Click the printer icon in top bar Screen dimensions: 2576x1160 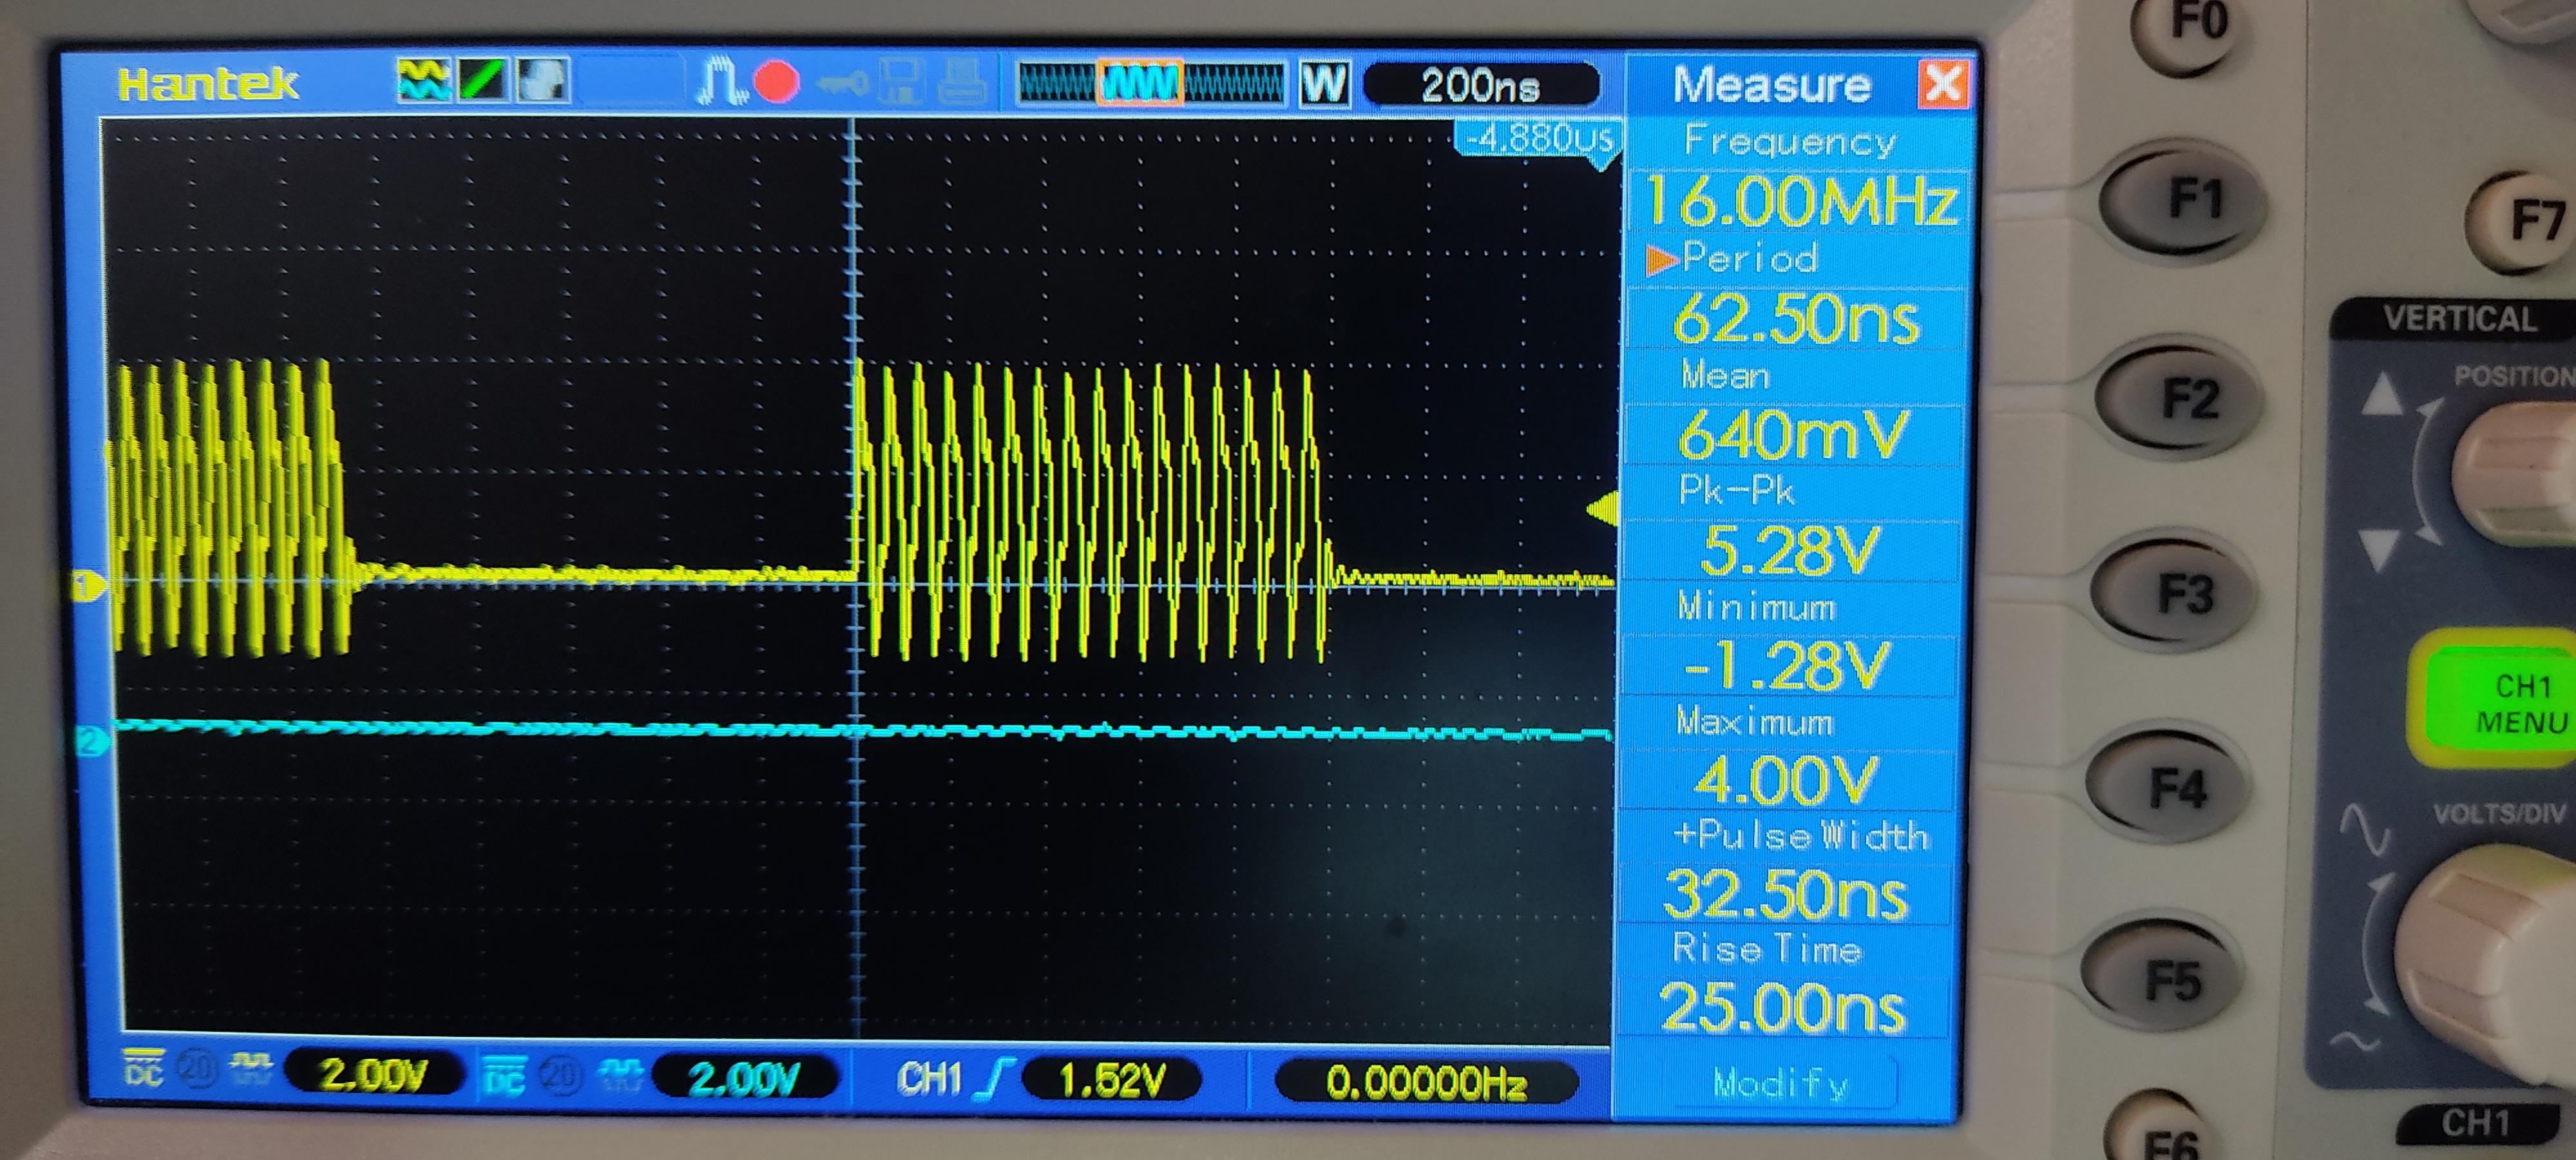(962, 83)
